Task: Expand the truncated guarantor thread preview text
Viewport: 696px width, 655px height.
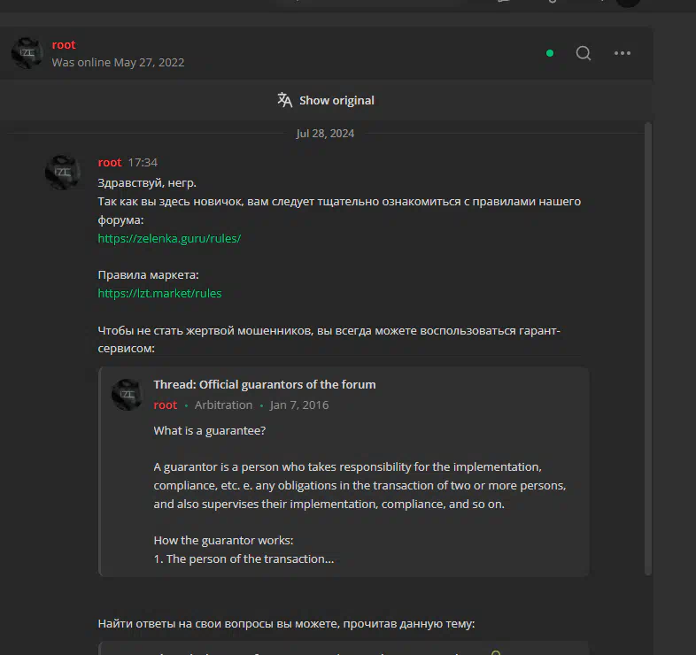Action: click(244, 559)
